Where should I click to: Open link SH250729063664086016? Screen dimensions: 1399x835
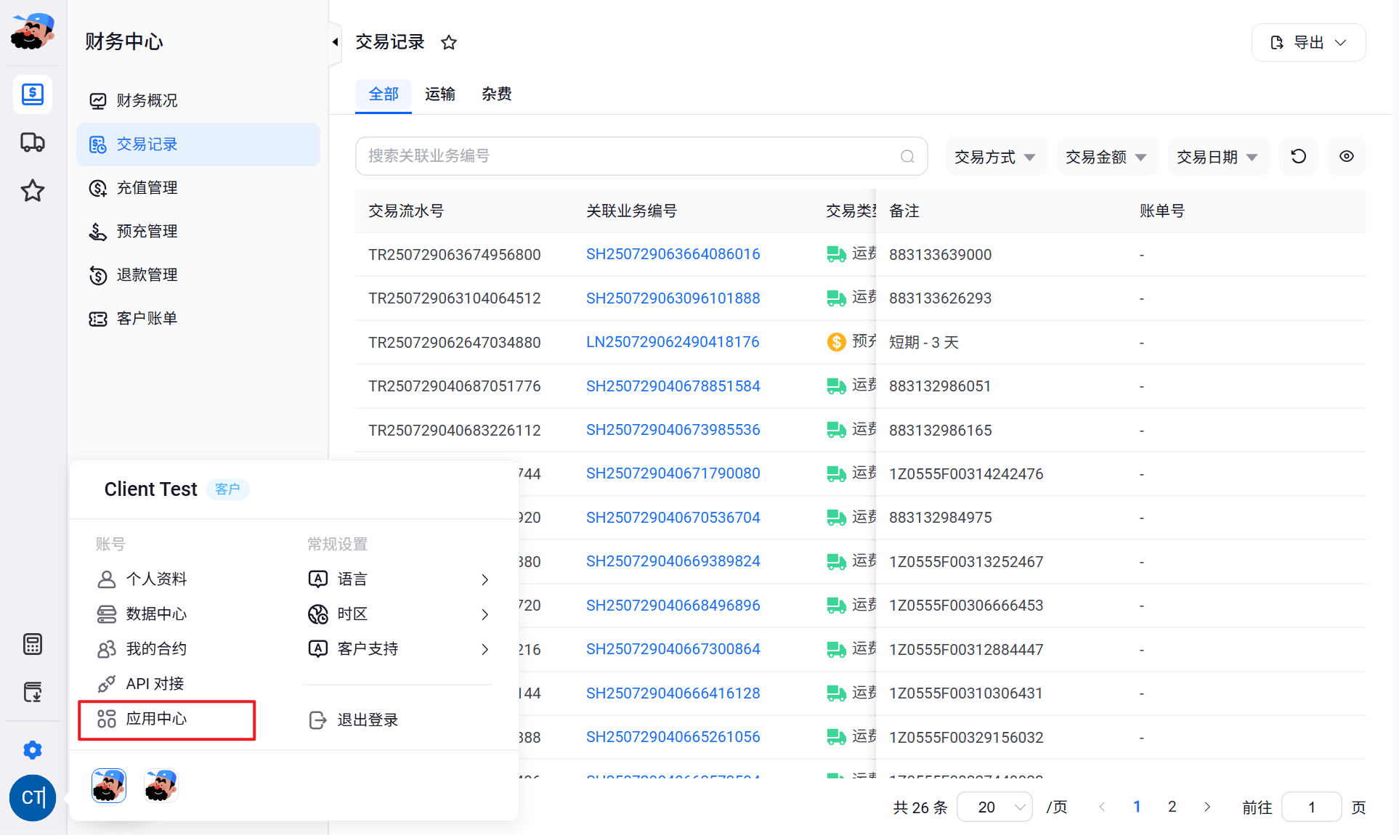click(673, 254)
